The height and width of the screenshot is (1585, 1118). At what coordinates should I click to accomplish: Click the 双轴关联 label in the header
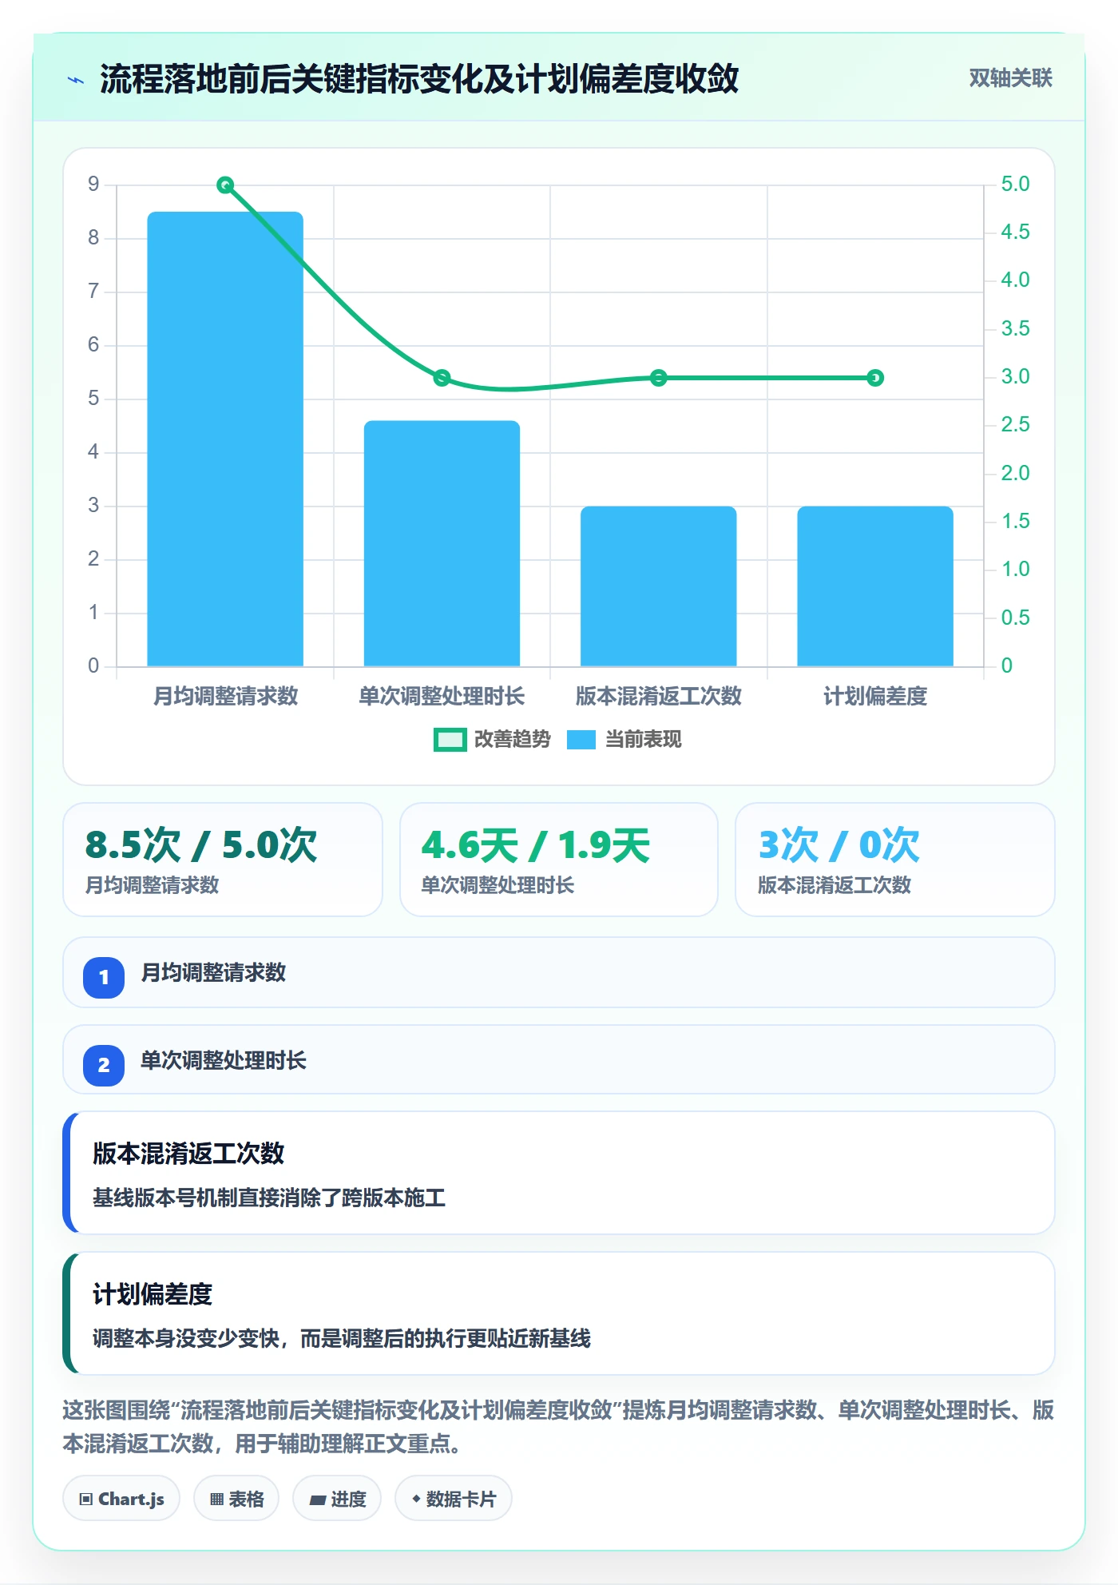click(1010, 78)
